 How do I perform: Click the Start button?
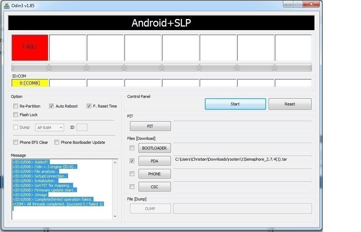tap(235, 104)
